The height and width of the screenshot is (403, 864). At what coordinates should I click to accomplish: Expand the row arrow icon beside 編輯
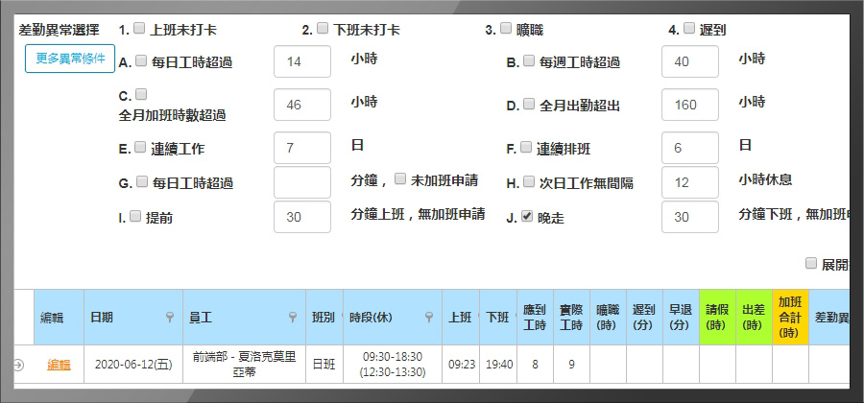18,365
